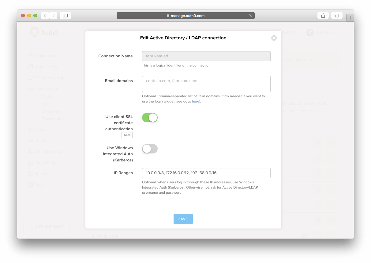371x263 pixels.
Task: Click the Email domains text area
Action: [x=206, y=84]
